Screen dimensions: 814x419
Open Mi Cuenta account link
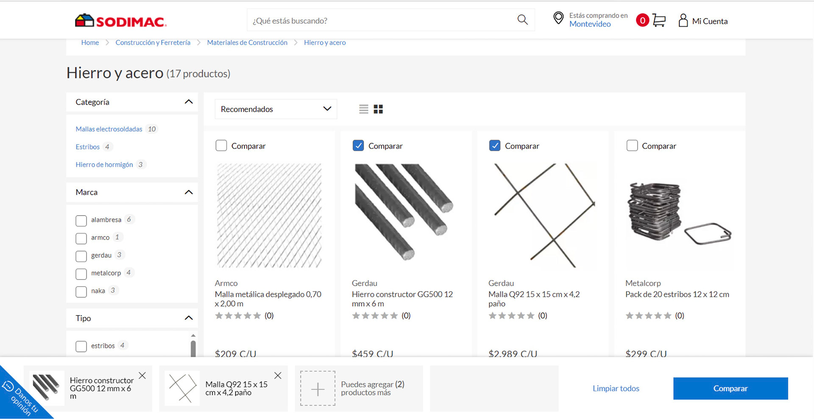(710, 21)
